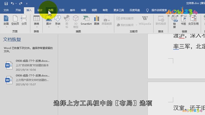The image size is (205, 115).
Task: Expand the 表格 dropdown arrow
Action: pos(37,27)
